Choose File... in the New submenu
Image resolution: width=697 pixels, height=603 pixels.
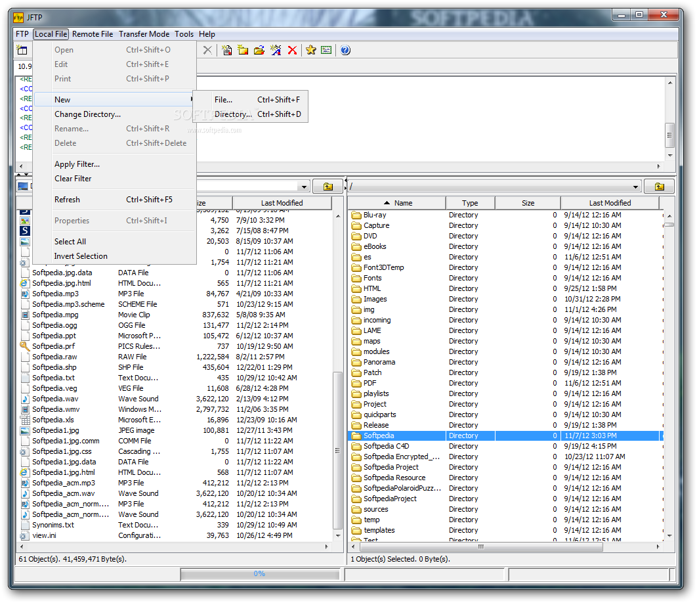pos(250,100)
